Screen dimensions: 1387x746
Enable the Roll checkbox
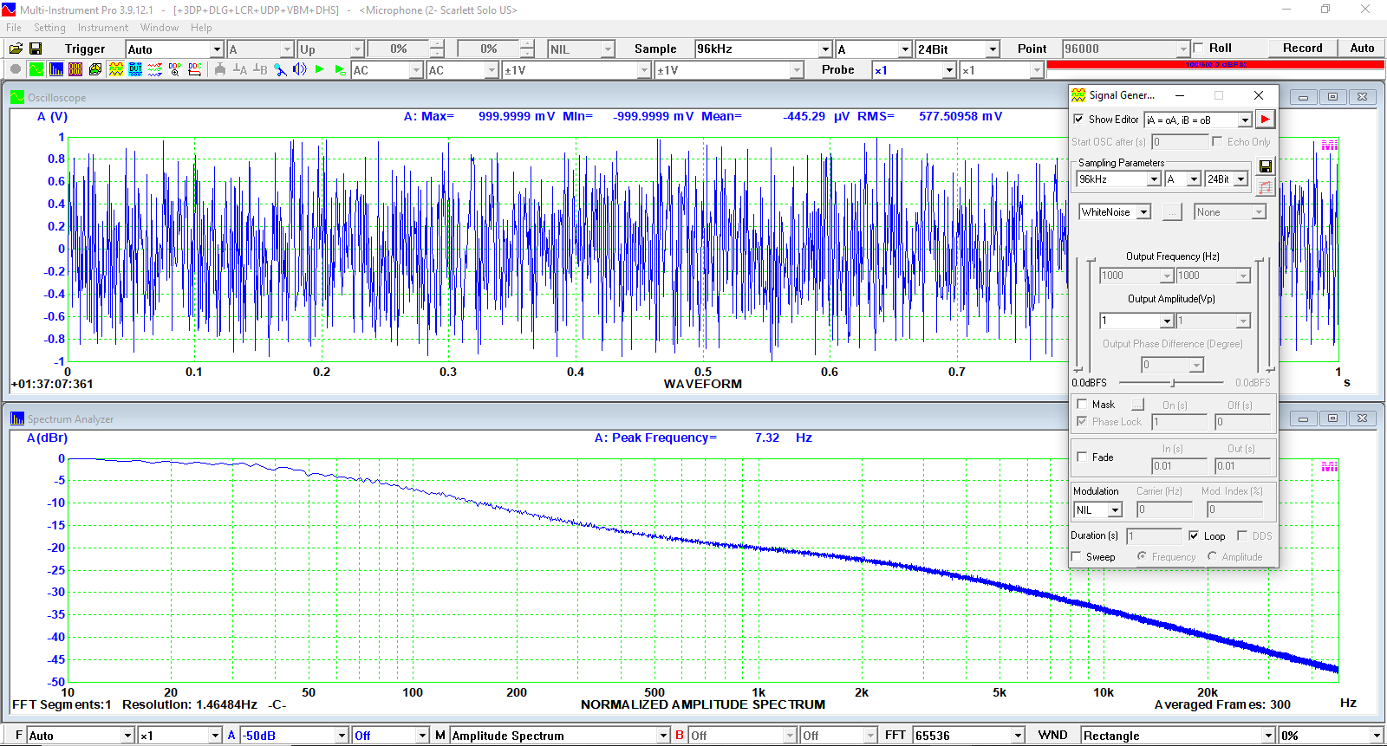click(x=1199, y=49)
